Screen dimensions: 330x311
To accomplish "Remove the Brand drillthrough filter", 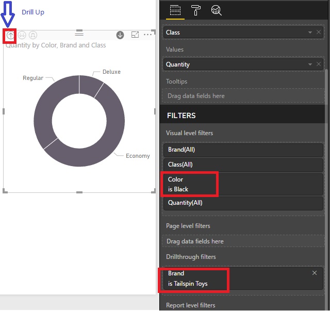I will coord(315,273).
